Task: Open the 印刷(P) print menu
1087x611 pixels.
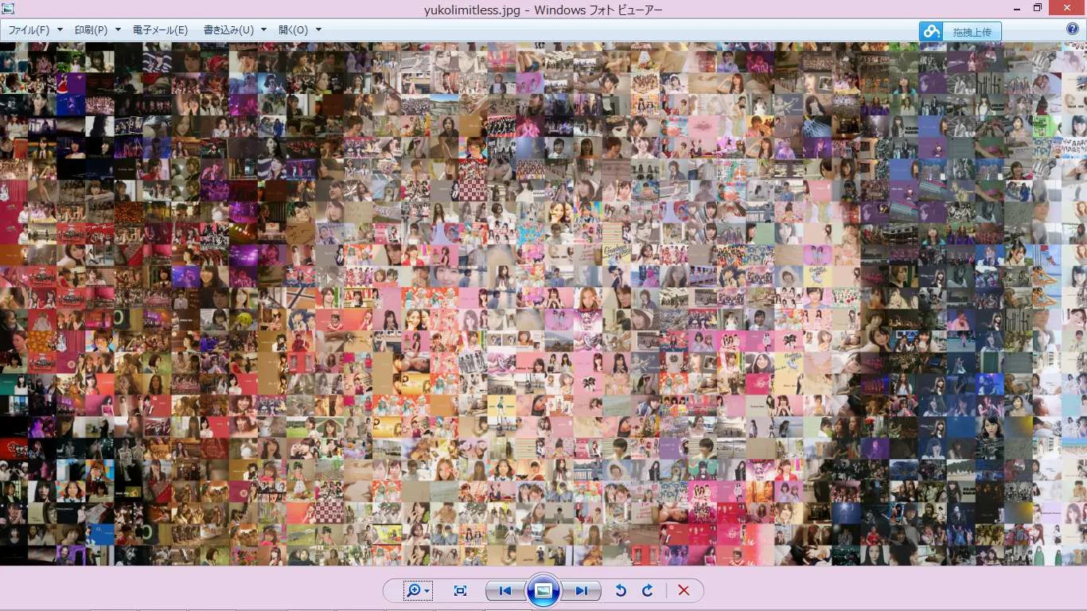Action: pyautogui.click(x=97, y=30)
